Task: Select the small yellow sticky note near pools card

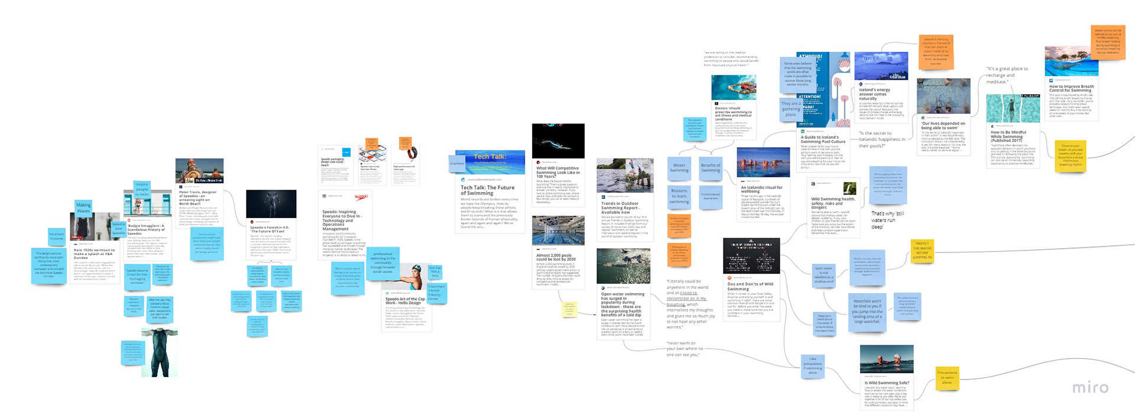Action: [569, 309]
